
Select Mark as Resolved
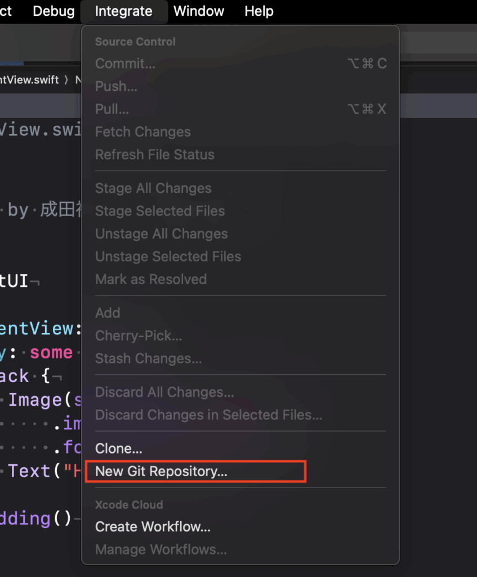tap(240, 279)
